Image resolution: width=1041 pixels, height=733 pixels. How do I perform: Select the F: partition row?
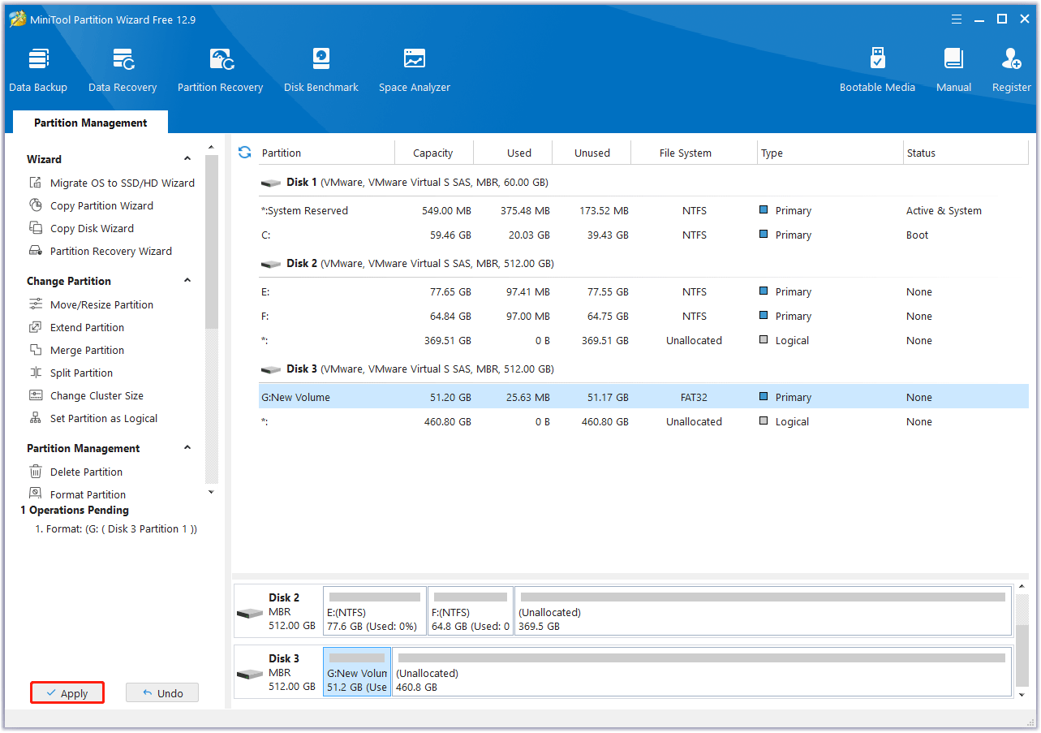pos(643,317)
